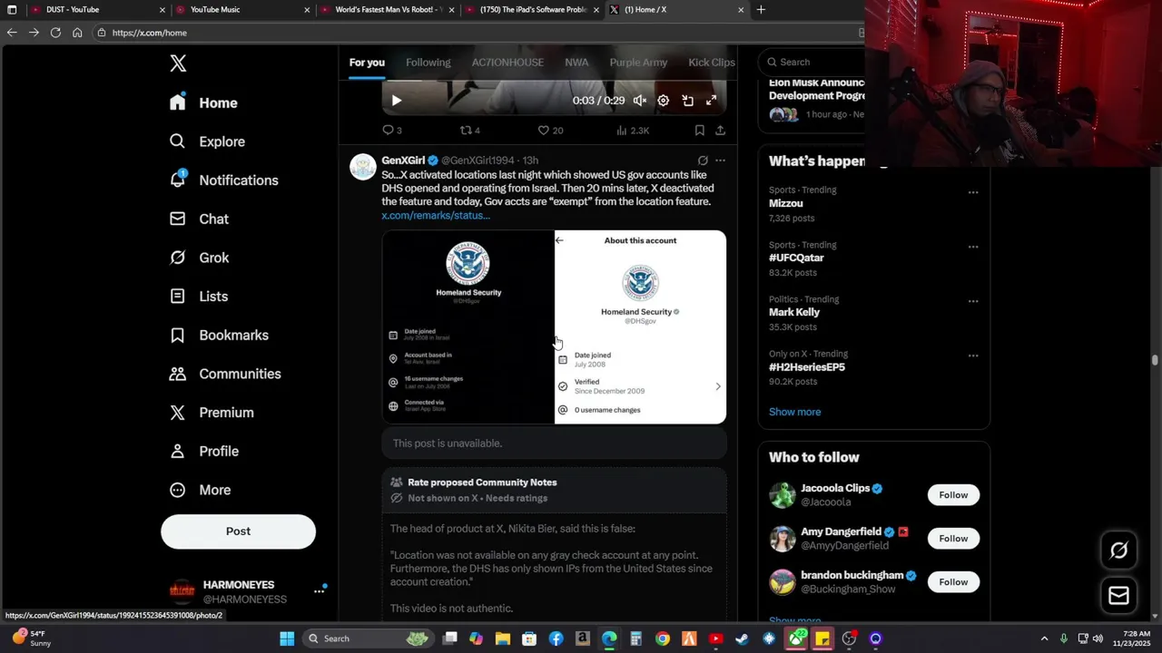This screenshot has height=653, width=1162.
Task: Expand Verified details chevron in DHS image
Action: tap(718, 386)
